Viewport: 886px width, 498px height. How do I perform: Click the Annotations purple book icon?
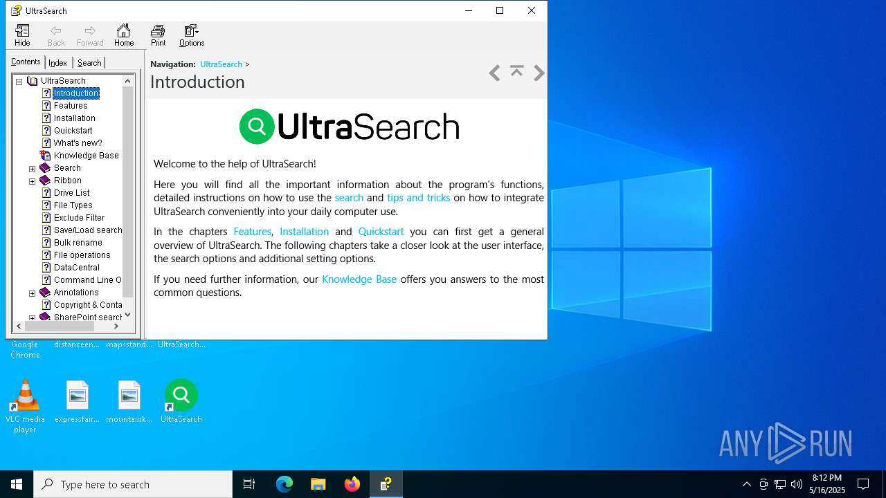[45, 293]
